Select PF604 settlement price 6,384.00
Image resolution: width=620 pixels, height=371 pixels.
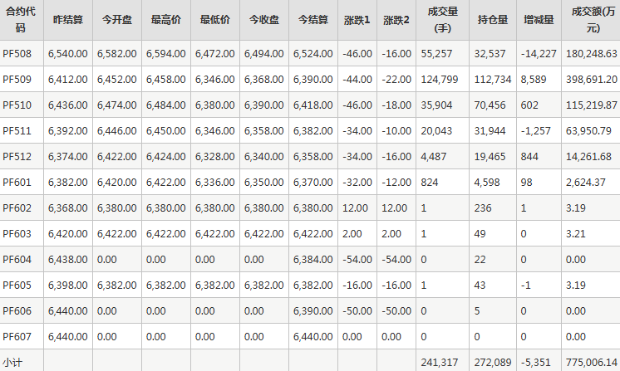tap(313, 259)
